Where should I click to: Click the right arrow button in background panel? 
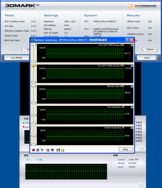(141, 148)
